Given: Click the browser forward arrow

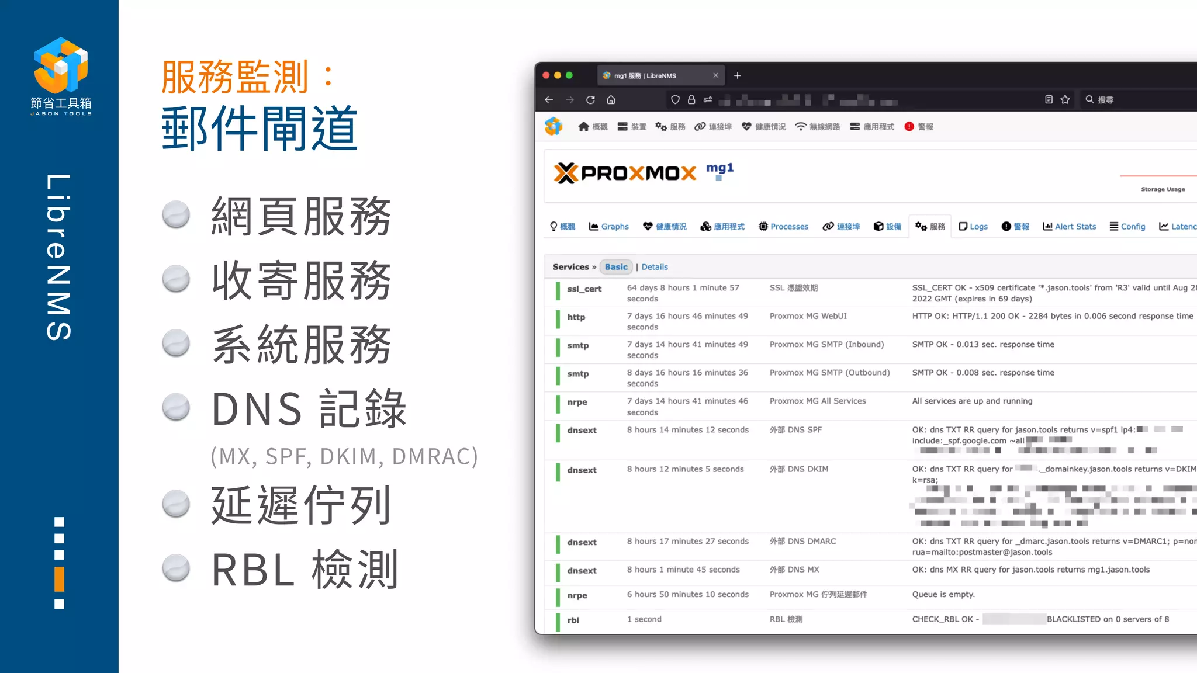Looking at the screenshot, I should pos(569,100).
